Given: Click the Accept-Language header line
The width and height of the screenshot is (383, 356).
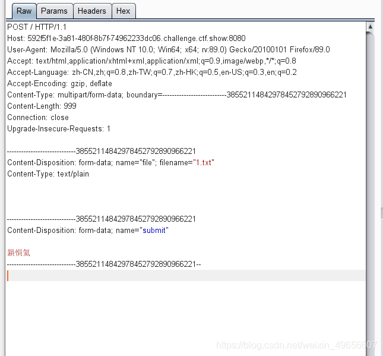Looking at the screenshot, I should pos(152,73).
